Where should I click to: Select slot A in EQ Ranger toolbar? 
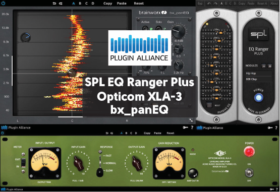pos(221,4)
